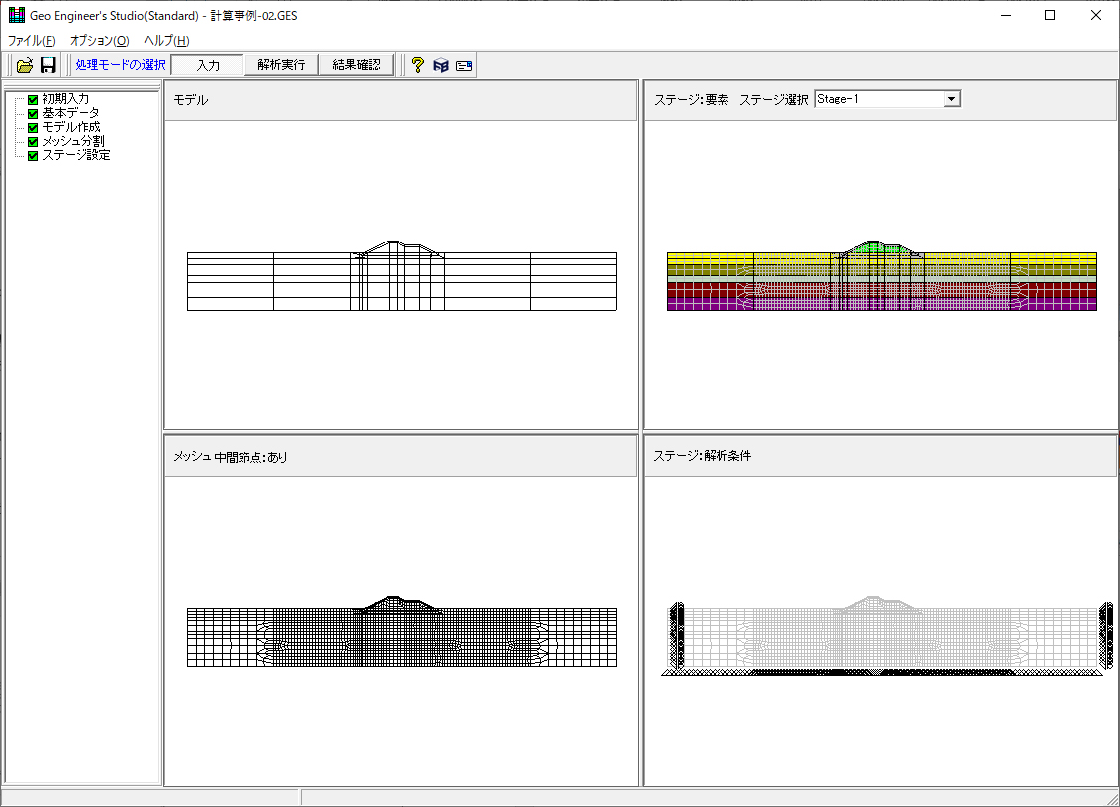
Task: Click the card-shaped toolbar icon
Action: [464, 66]
